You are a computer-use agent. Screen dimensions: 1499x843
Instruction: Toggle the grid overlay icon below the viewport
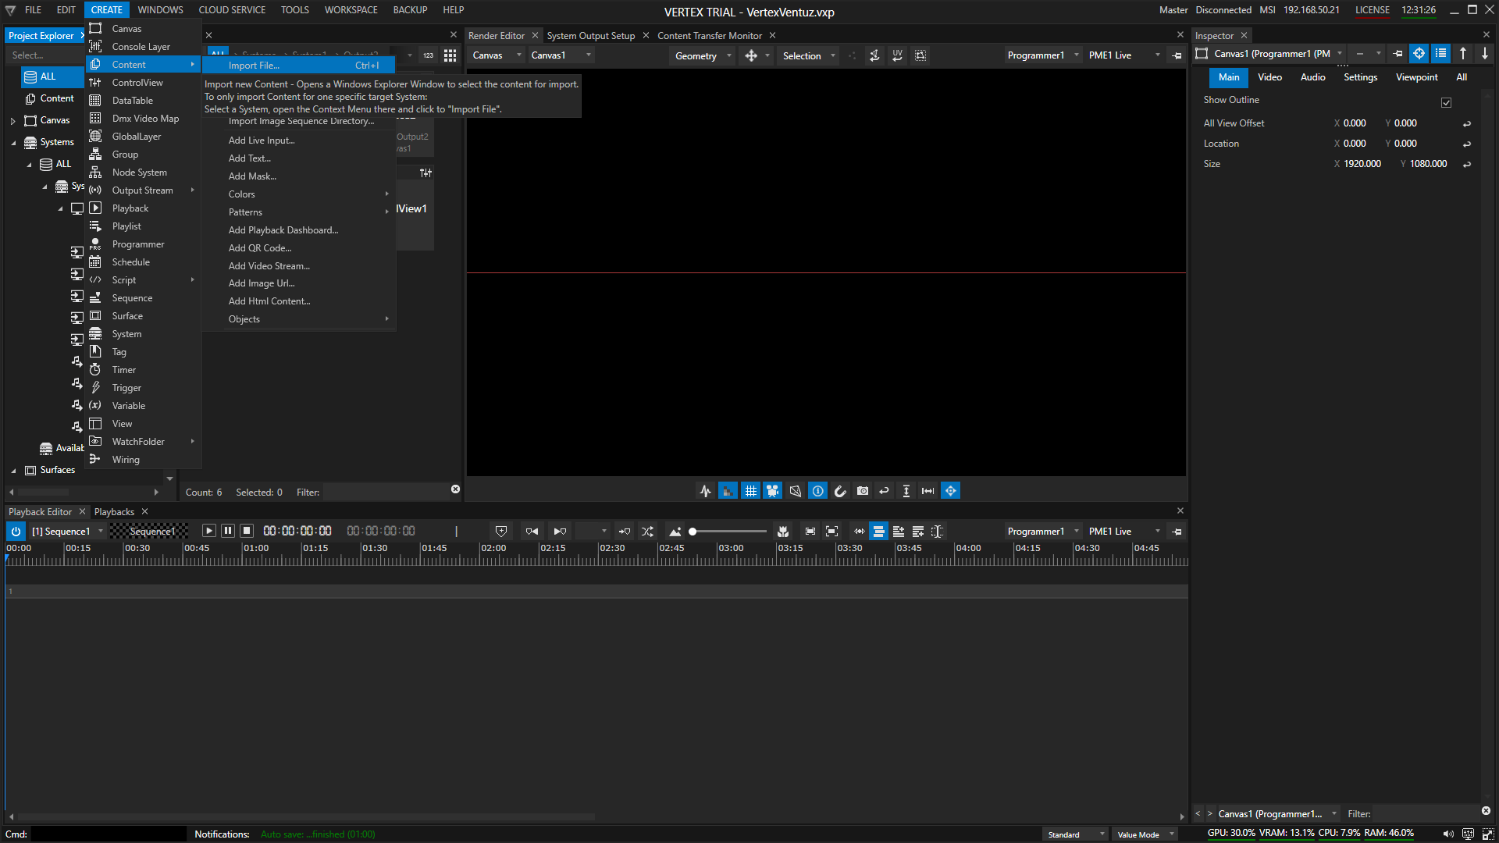[750, 491]
